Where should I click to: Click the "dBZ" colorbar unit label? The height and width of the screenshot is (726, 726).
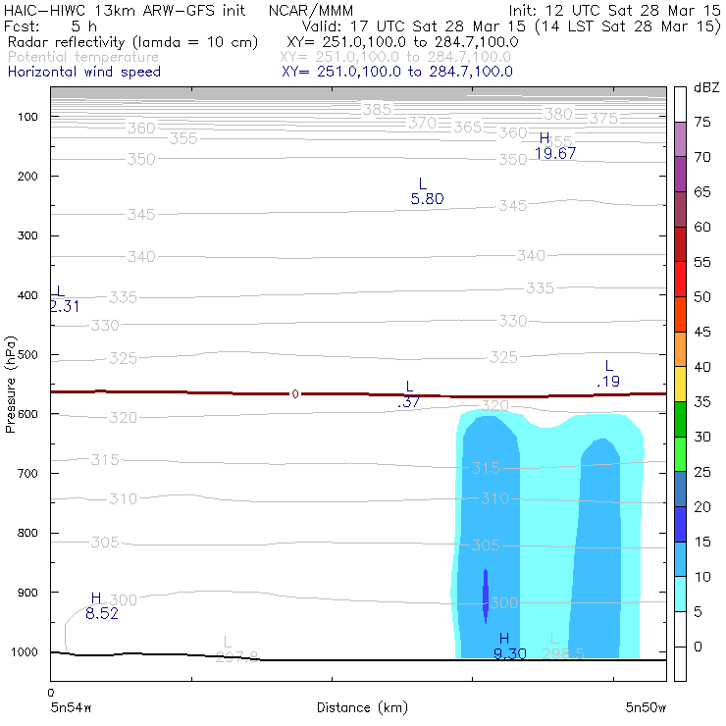[706, 88]
